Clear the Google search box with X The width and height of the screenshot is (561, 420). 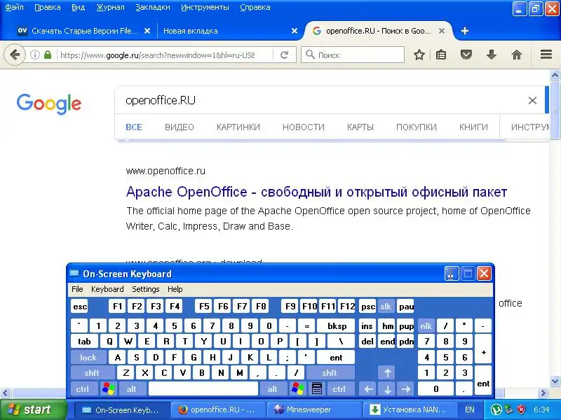point(532,100)
